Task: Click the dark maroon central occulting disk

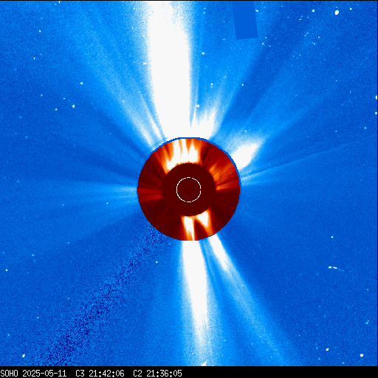Action: tap(189, 190)
